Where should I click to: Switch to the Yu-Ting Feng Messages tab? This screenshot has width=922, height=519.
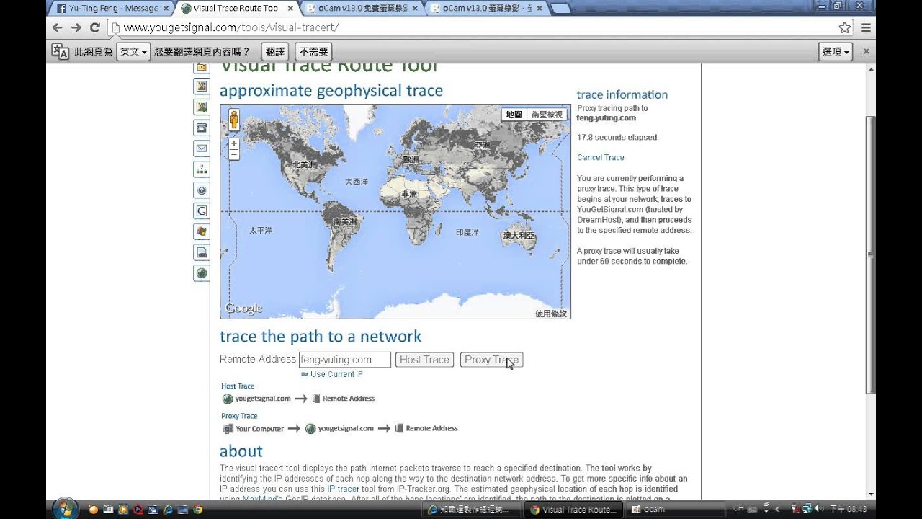pos(113,8)
